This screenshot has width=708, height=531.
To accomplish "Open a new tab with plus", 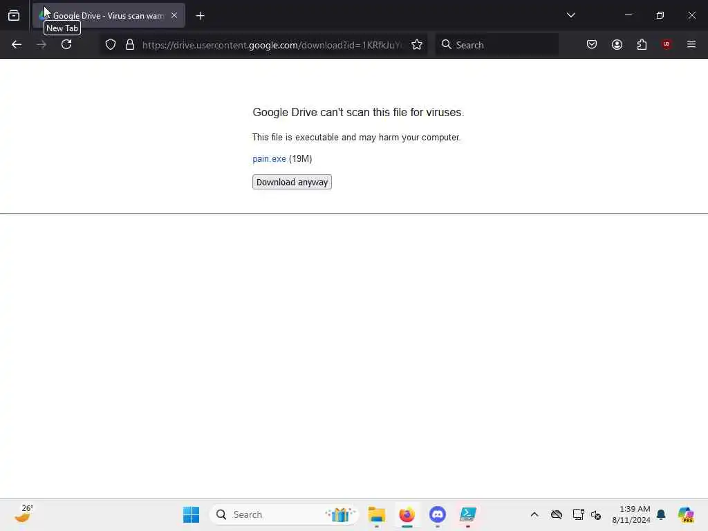I will click(x=200, y=16).
